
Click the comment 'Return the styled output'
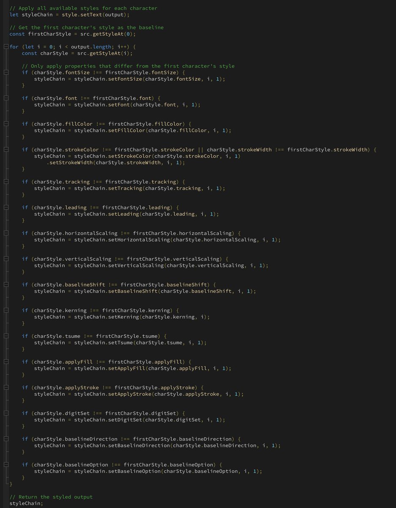pyautogui.click(x=51, y=497)
